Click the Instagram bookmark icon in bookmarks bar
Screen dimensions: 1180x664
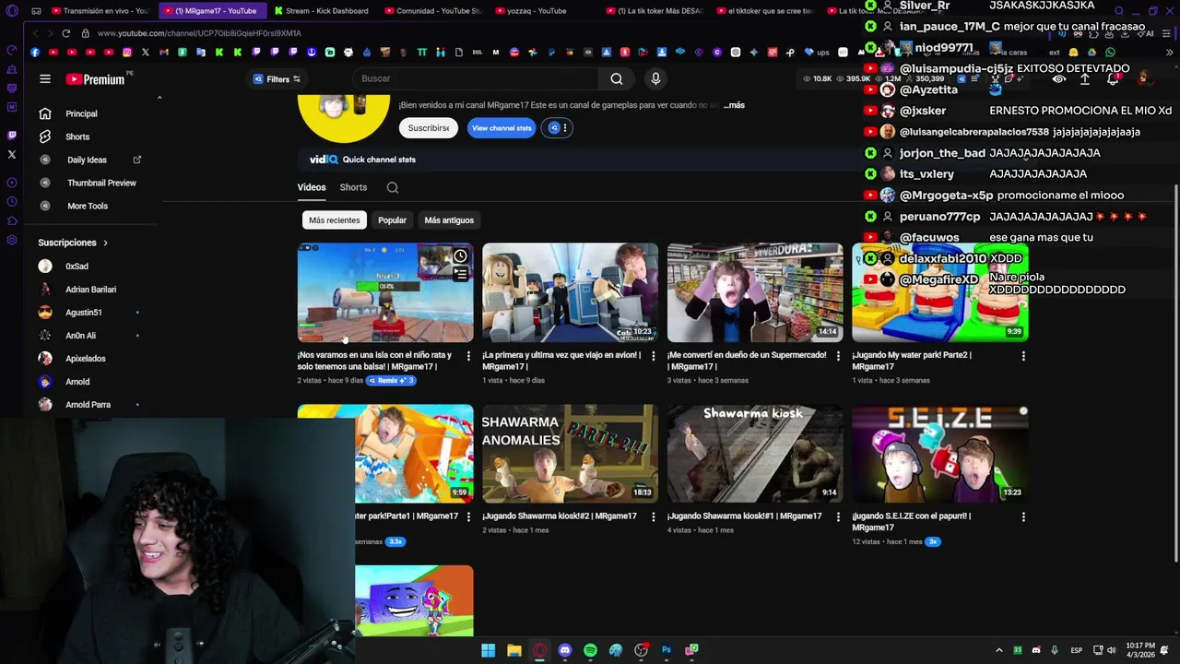point(126,53)
